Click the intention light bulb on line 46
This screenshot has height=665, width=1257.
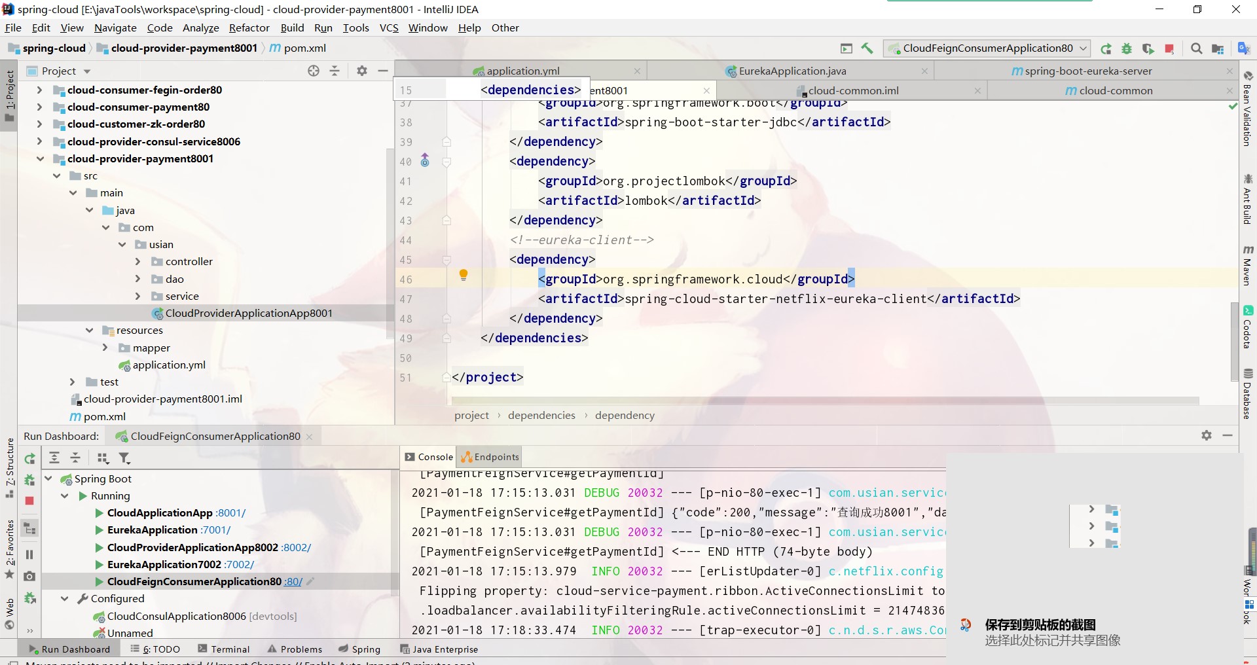click(464, 275)
